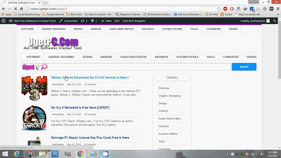Select CONVERTER in main menu below logo
281x158 pixels.
point(231,57)
